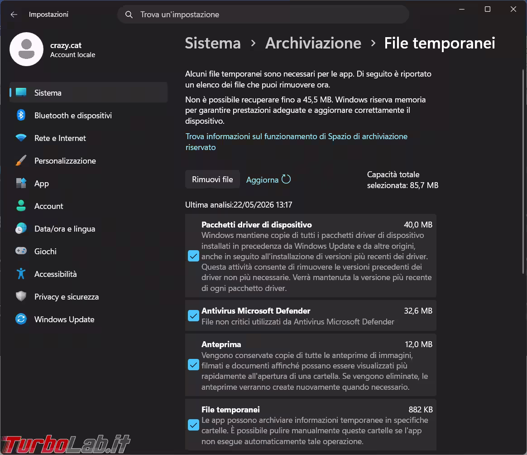Open Accessibilità settings
The image size is (527, 455).
click(x=88, y=274)
